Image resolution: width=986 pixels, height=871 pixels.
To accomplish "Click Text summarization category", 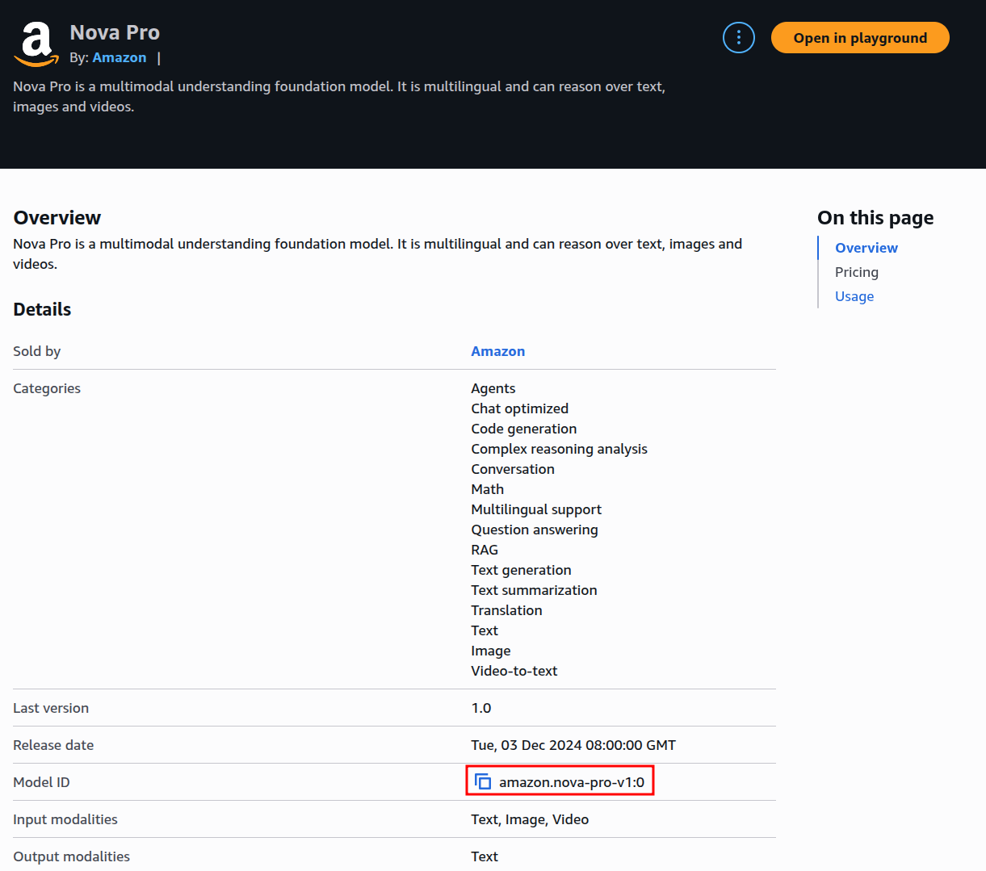I will click(x=535, y=590).
